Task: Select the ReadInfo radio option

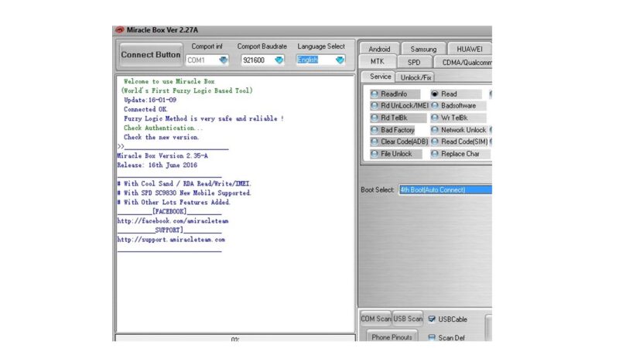Action: coord(395,94)
